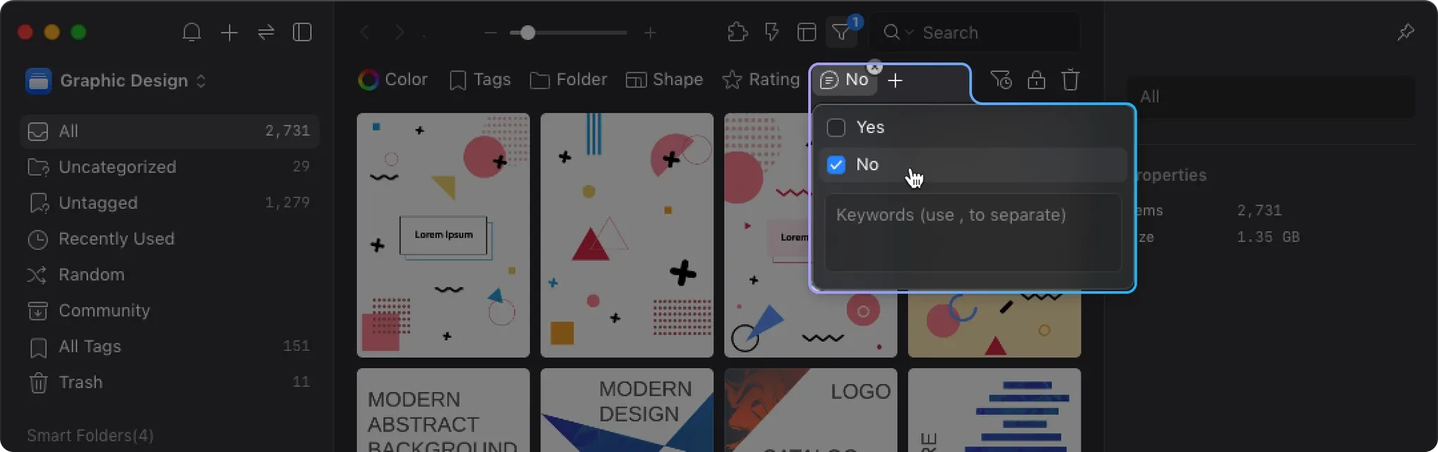Image resolution: width=1438 pixels, height=452 pixels.
Task: Check the Yes checkbox
Action: [836, 128]
